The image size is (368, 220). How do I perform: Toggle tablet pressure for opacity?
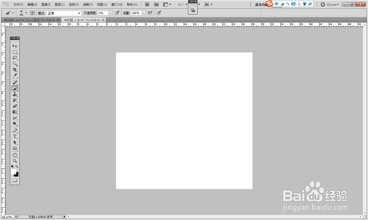117,13
